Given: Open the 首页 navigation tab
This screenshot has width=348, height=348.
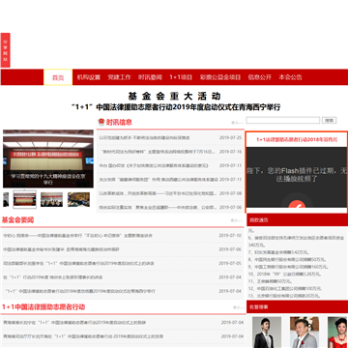Looking at the screenshot, I should point(58,77).
